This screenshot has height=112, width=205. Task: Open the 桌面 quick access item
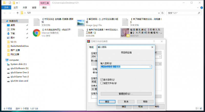(13, 25)
